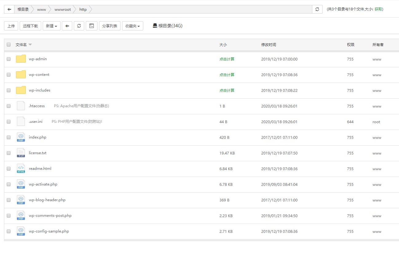Click the wp-content folder icon

point(21,75)
